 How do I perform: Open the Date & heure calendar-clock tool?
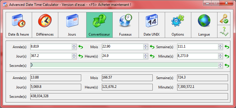(x=19, y=25)
